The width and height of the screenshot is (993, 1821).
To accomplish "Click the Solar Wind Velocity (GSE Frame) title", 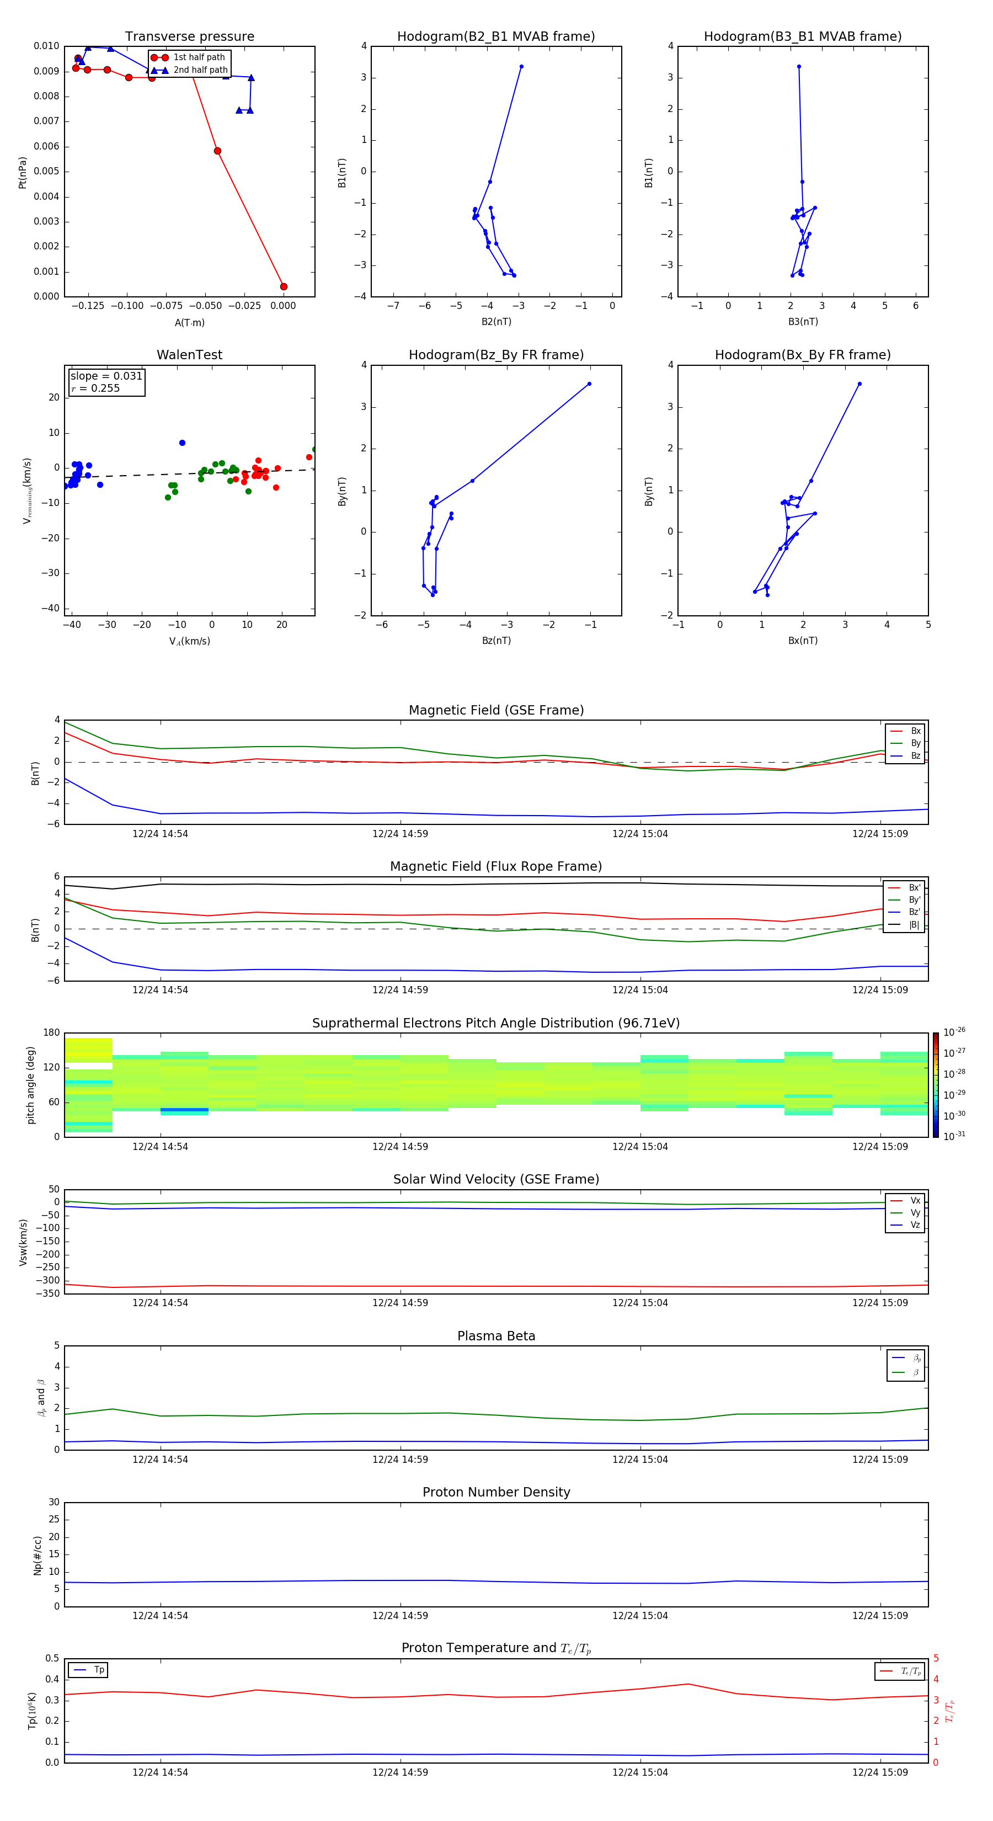I will pos(496,1180).
